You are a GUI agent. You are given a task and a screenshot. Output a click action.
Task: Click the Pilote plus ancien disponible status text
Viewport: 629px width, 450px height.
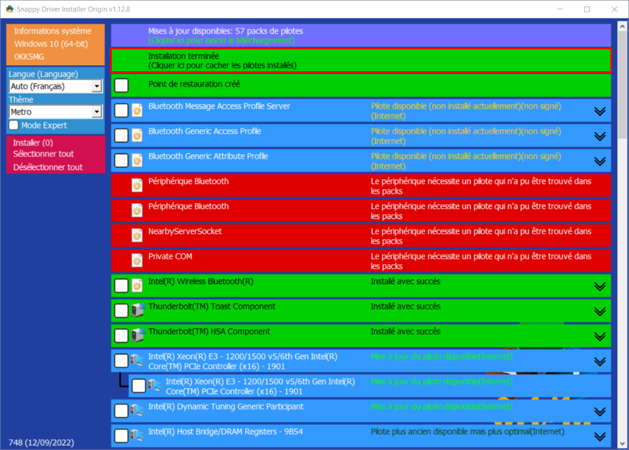click(x=467, y=432)
